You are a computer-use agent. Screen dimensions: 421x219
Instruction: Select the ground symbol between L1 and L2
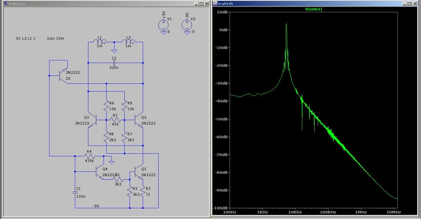[x=114, y=51]
